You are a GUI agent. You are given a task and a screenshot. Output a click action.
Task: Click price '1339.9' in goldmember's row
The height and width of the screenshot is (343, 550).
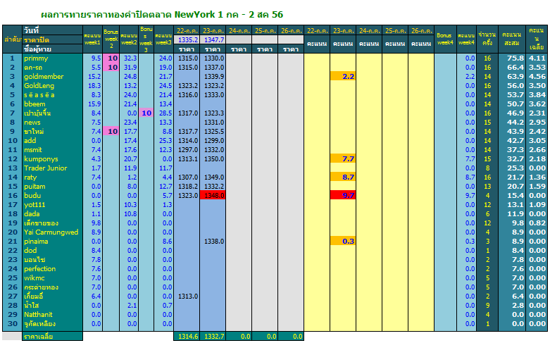click(x=213, y=77)
